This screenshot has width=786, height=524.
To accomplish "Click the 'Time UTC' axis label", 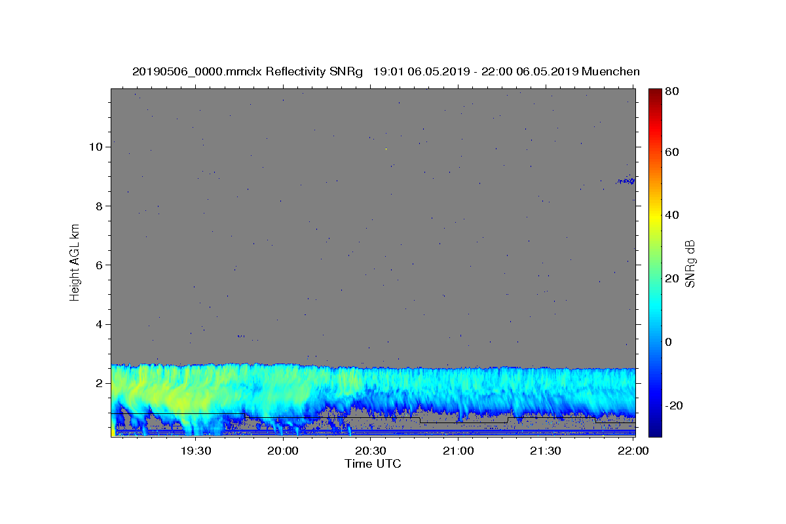I will click(x=373, y=464).
